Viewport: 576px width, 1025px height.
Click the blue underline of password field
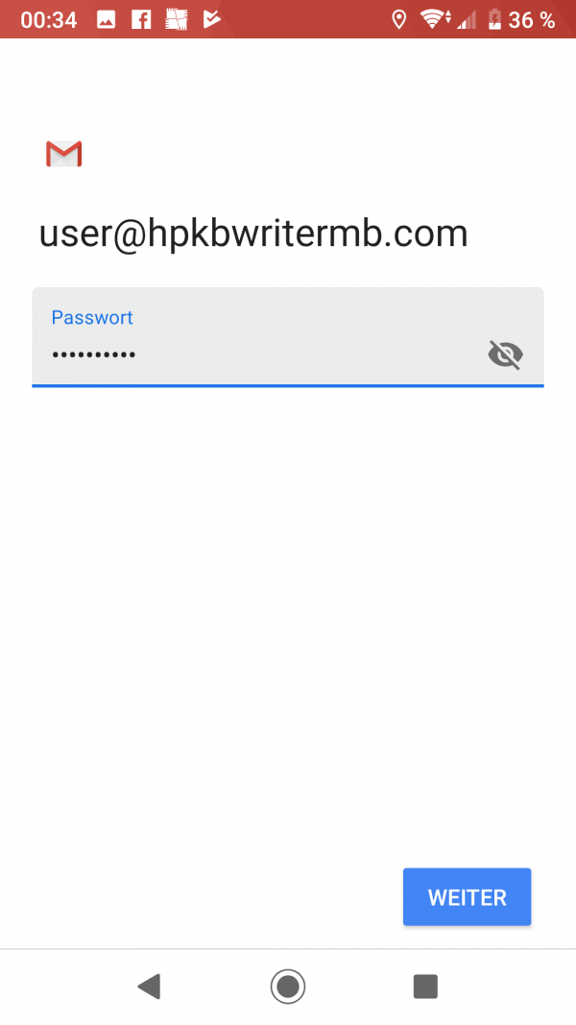pyautogui.click(x=288, y=385)
